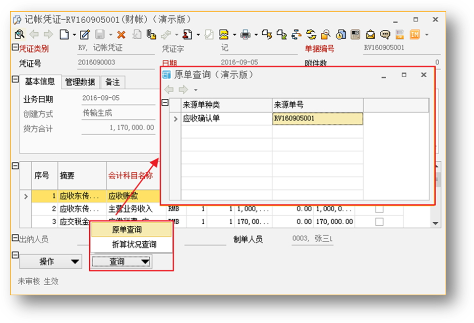
Task: Open the 查询 dropdown button
Action: coord(122,262)
